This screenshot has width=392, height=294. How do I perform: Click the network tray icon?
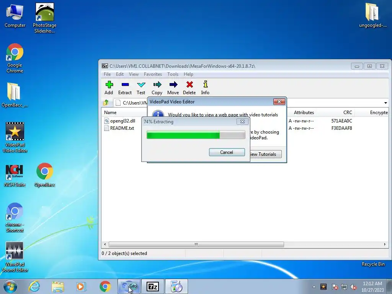pyautogui.click(x=344, y=287)
